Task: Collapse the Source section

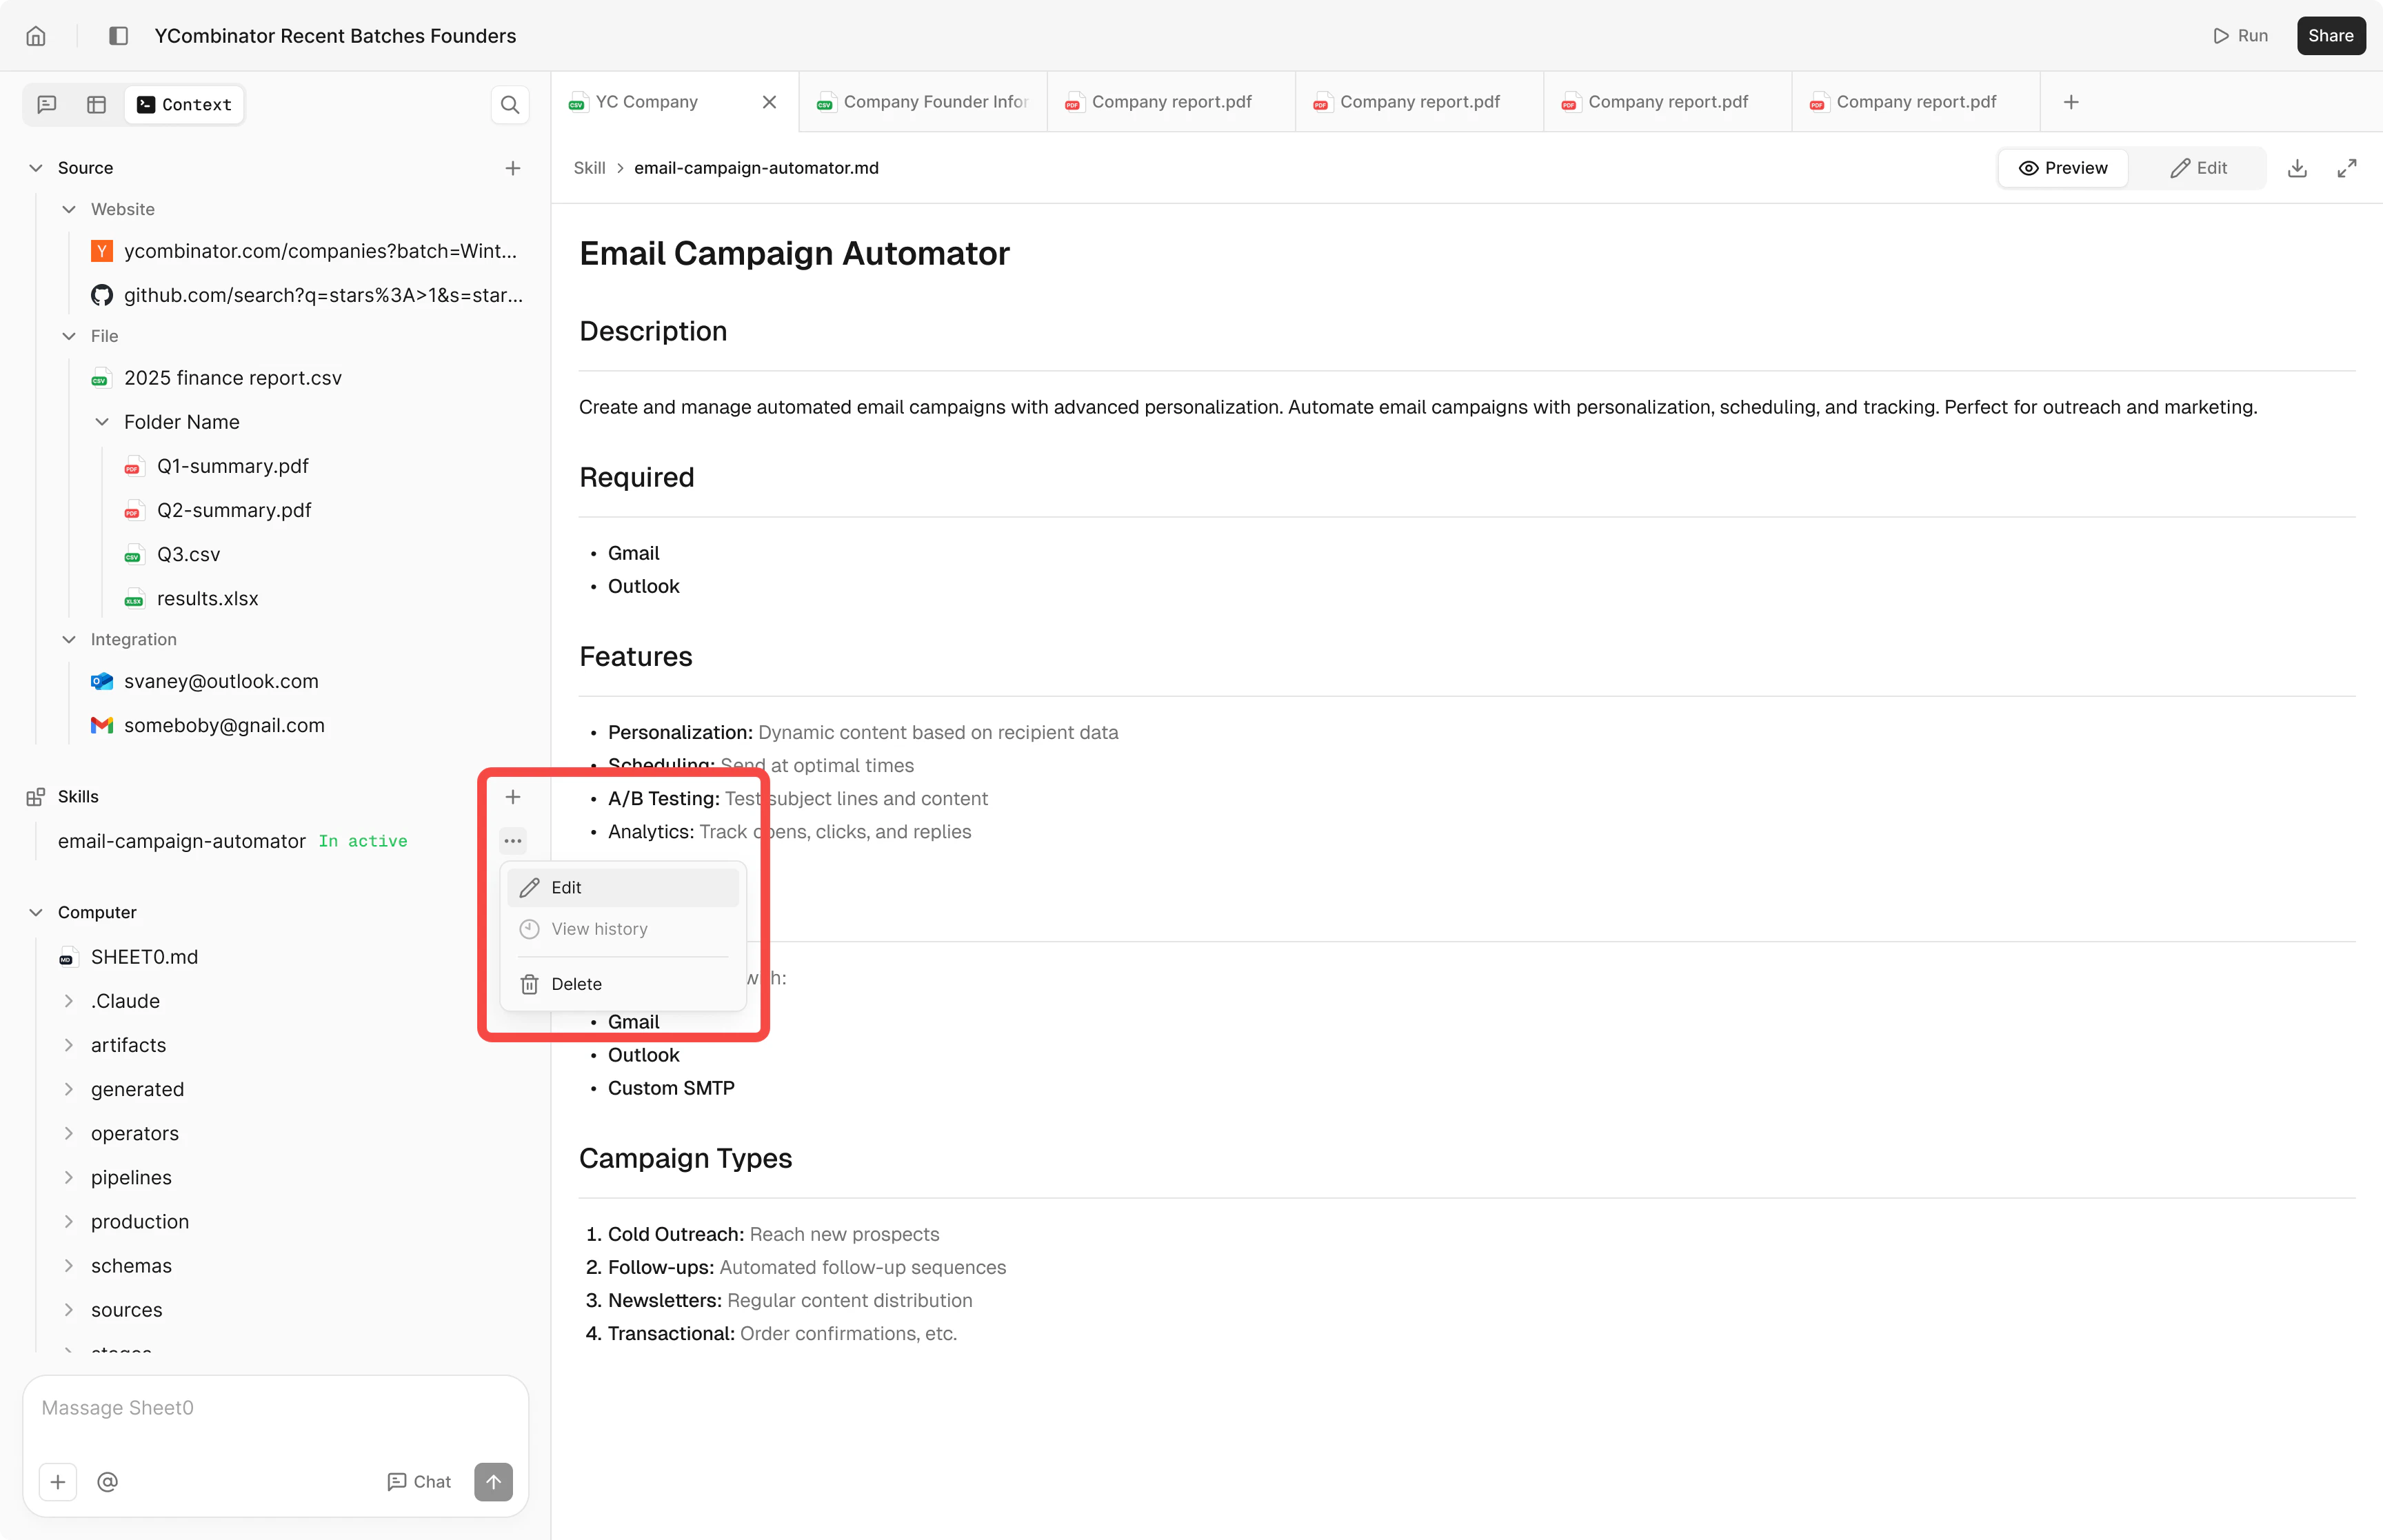Action: click(x=36, y=168)
